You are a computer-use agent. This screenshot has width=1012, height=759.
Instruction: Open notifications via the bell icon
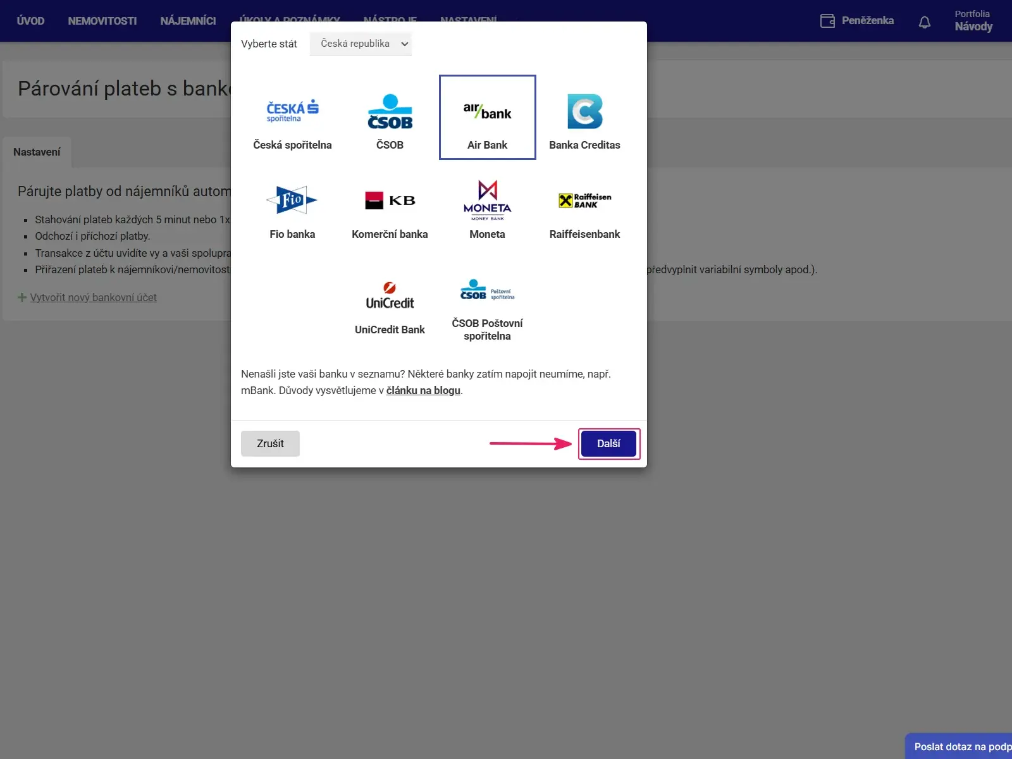coord(924,22)
